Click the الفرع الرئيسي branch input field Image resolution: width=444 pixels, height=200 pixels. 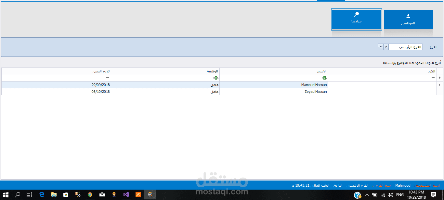(405, 47)
